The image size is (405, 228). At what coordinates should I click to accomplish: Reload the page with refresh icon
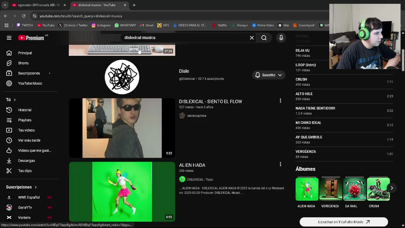24,16
